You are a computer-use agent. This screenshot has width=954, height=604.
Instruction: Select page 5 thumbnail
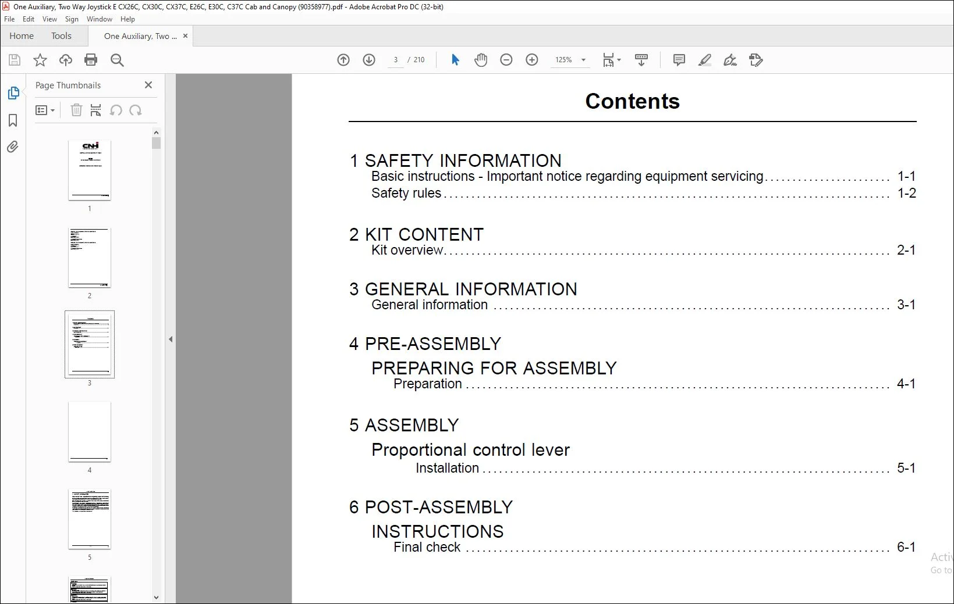point(90,519)
